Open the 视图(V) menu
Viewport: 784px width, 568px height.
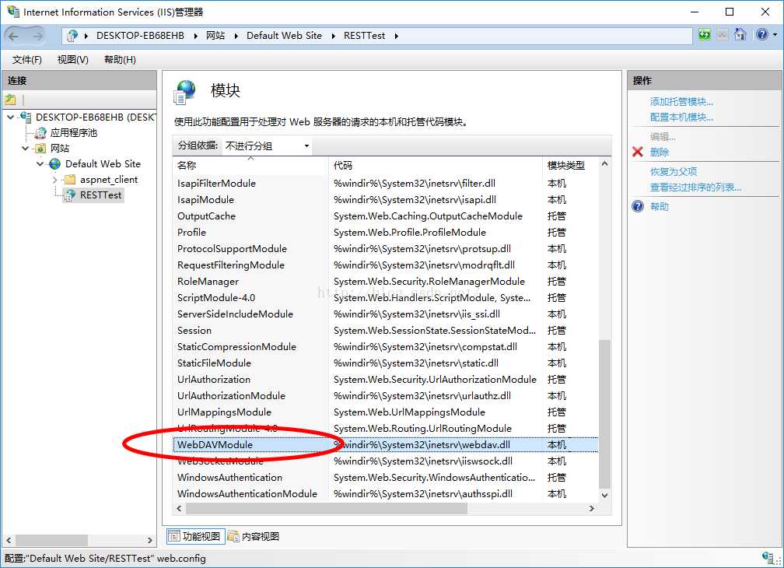click(73, 59)
